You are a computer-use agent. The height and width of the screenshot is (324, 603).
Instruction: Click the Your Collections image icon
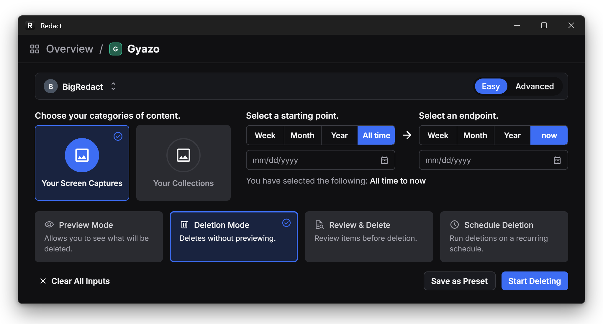pyautogui.click(x=183, y=155)
